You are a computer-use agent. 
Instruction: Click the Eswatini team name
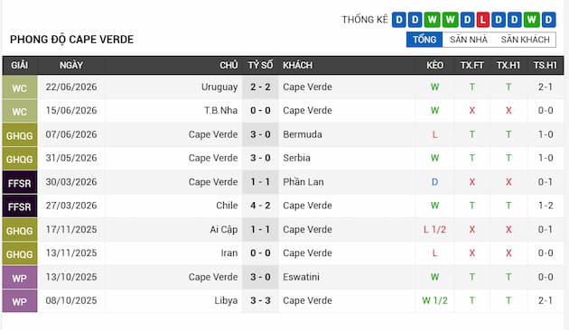coord(301,277)
